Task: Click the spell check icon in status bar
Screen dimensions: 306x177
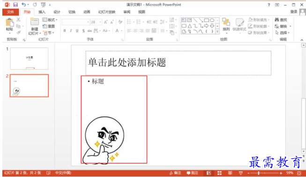Action: pos(48,173)
